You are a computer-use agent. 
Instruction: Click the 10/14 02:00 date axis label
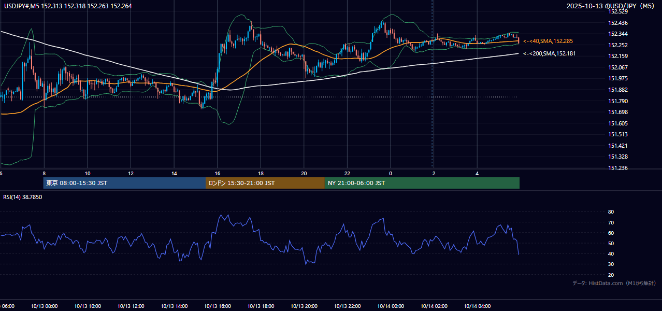coord(434,306)
